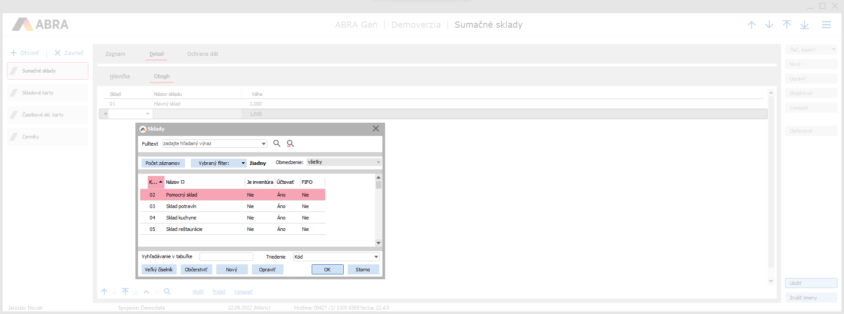This screenshot has height=314, width=844.
Task: Select the Sklad kuchyne row
Action: click(x=181, y=218)
